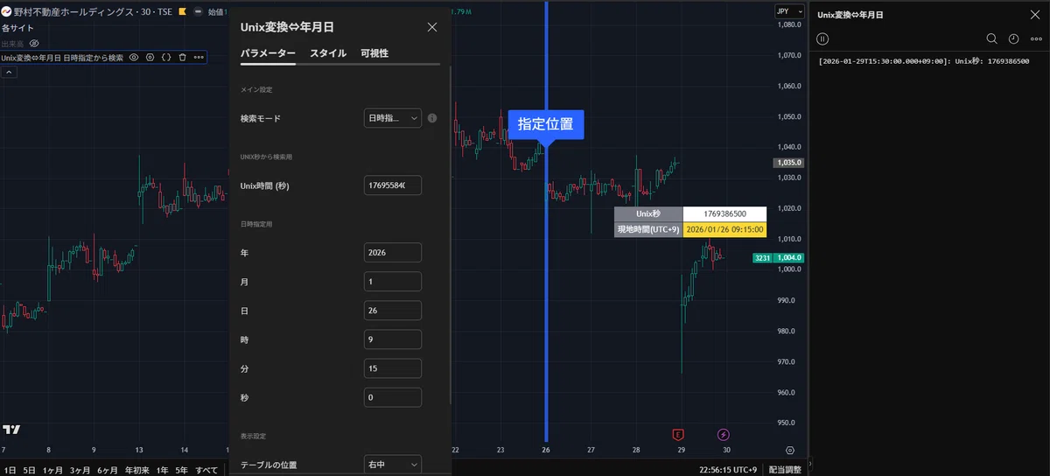The image size is (1050, 476).
Task: Click the 各サイト label
Action: pyautogui.click(x=17, y=28)
